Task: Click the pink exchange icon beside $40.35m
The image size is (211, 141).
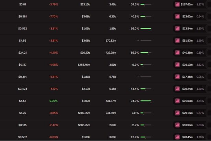Action: click(177, 53)
